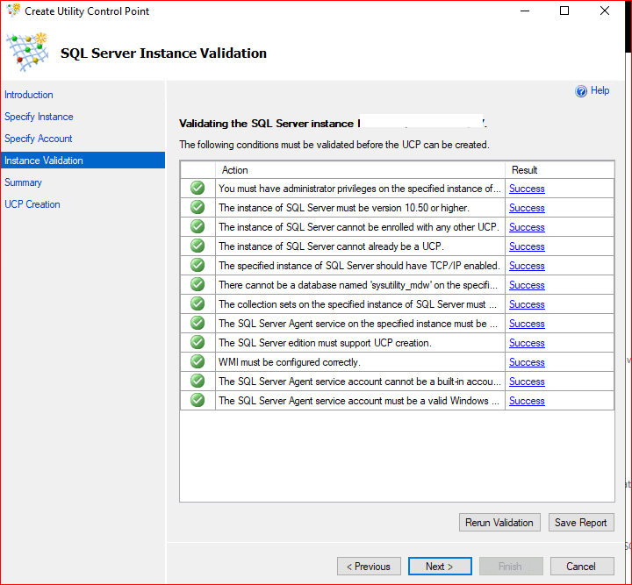Image resolution: width=632 pixels, height=585 pixels.
Task: Select UCP Creation in the sidebar
Action: coord(32,204)
